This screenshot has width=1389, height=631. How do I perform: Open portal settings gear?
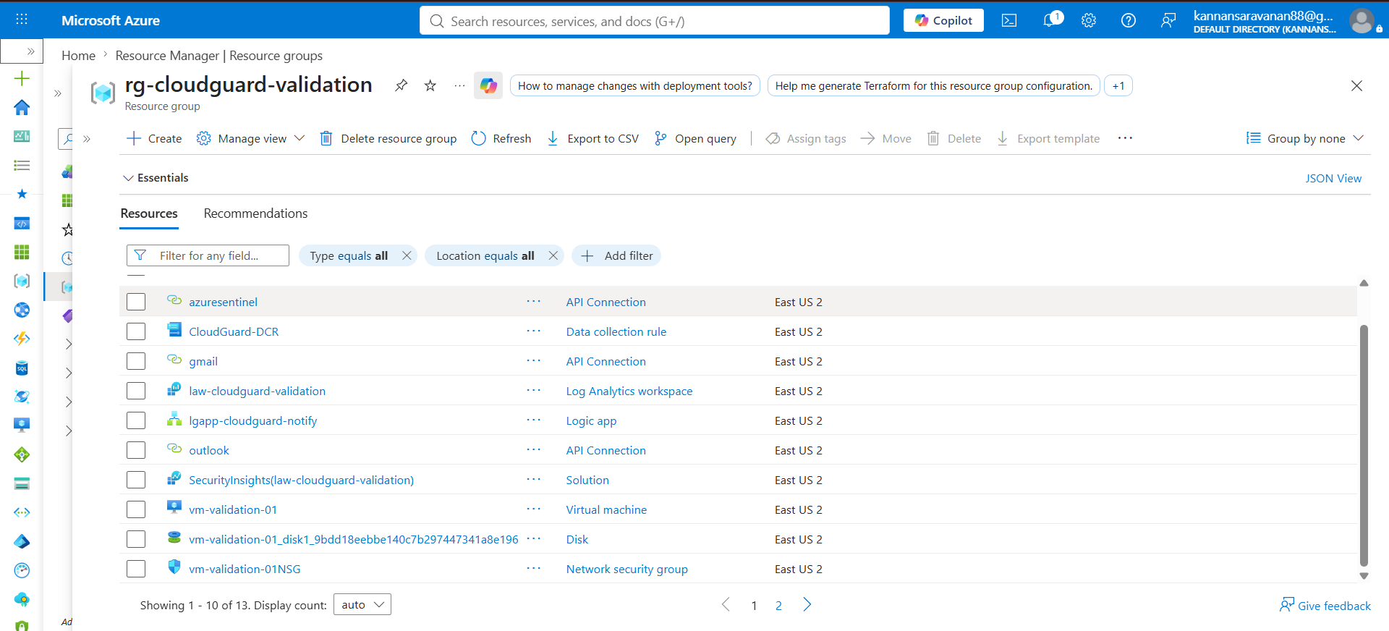point(1089,21)
